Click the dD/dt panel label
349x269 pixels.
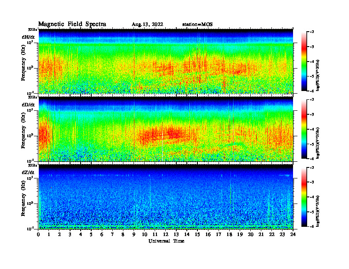pos(28,105)
